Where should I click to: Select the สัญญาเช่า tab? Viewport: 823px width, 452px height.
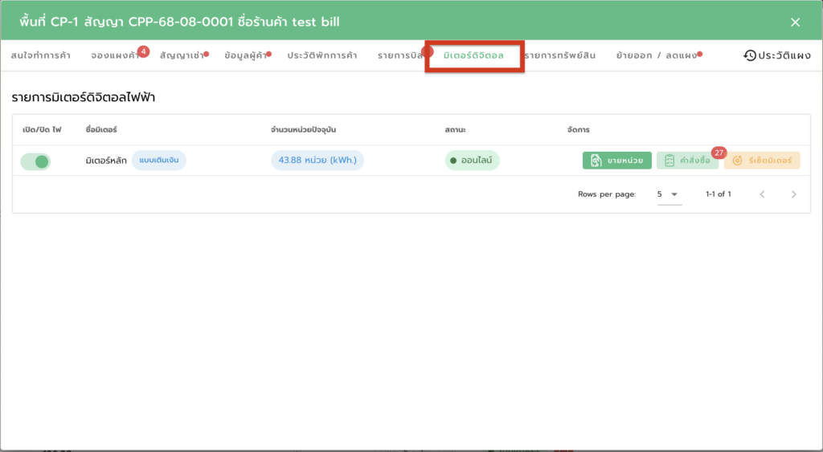[182, 55]
